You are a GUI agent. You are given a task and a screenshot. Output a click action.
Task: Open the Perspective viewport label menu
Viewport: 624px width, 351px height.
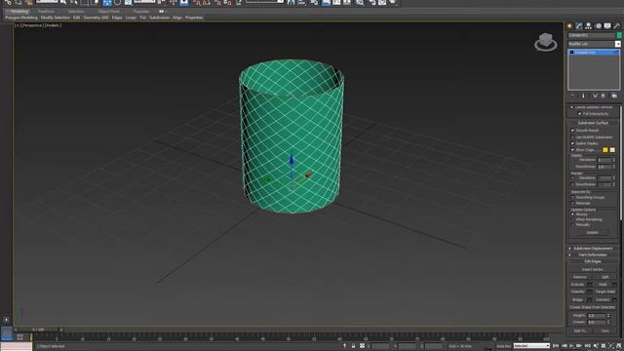(31, 25)
